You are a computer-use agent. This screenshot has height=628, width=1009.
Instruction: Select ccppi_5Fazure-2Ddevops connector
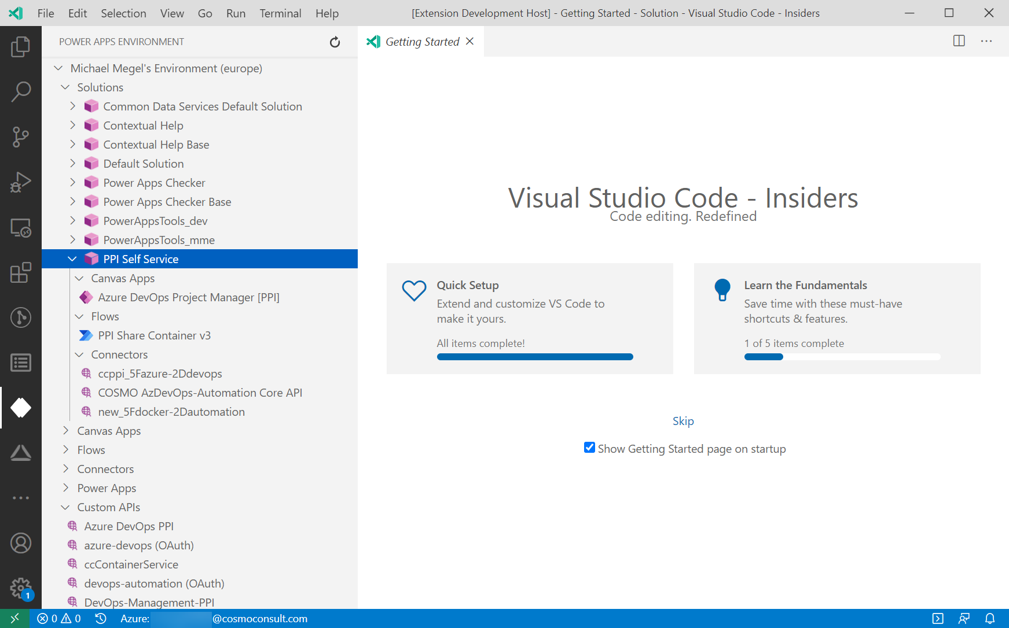coord(200,374)
